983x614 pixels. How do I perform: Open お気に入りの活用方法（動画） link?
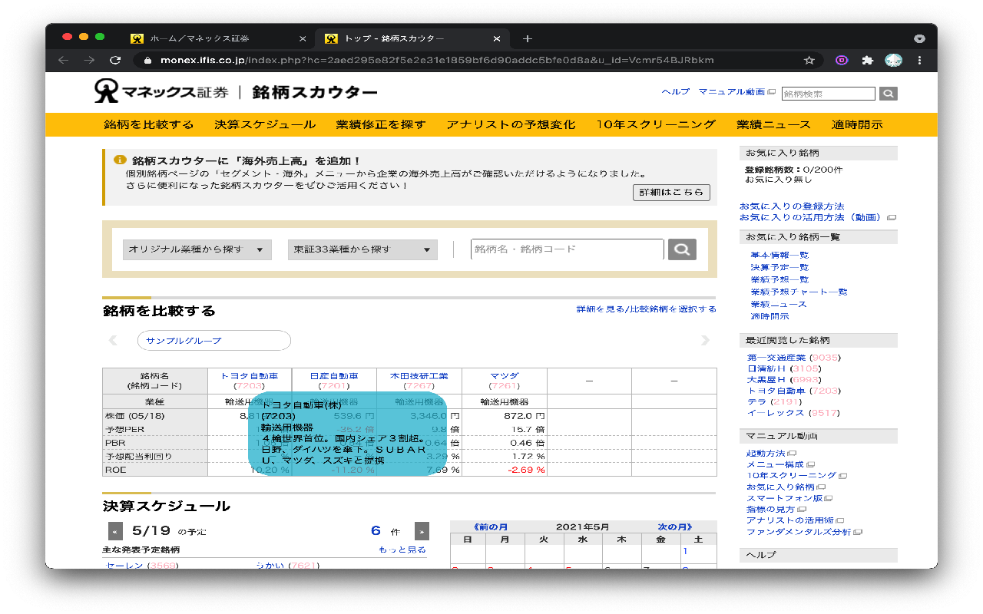[x=813, y=217]
